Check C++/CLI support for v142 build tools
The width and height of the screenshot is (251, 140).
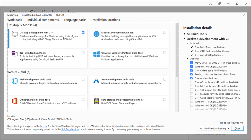point(192,90)
